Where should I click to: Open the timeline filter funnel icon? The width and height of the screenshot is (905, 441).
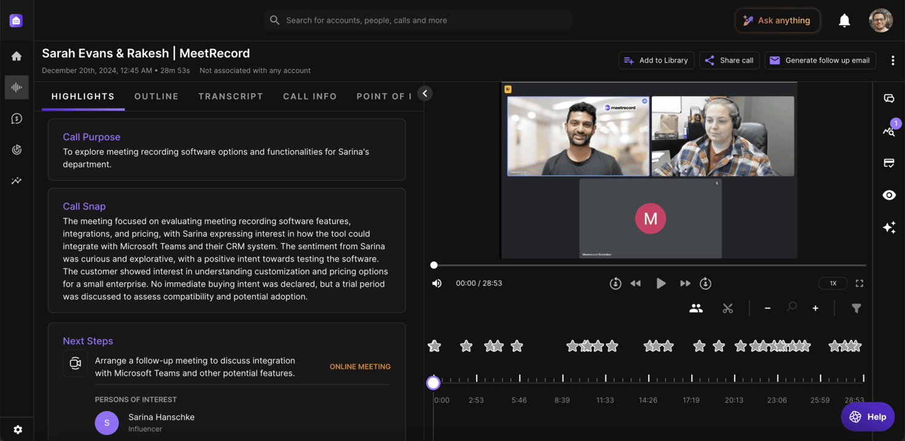[x=856, y=309]
